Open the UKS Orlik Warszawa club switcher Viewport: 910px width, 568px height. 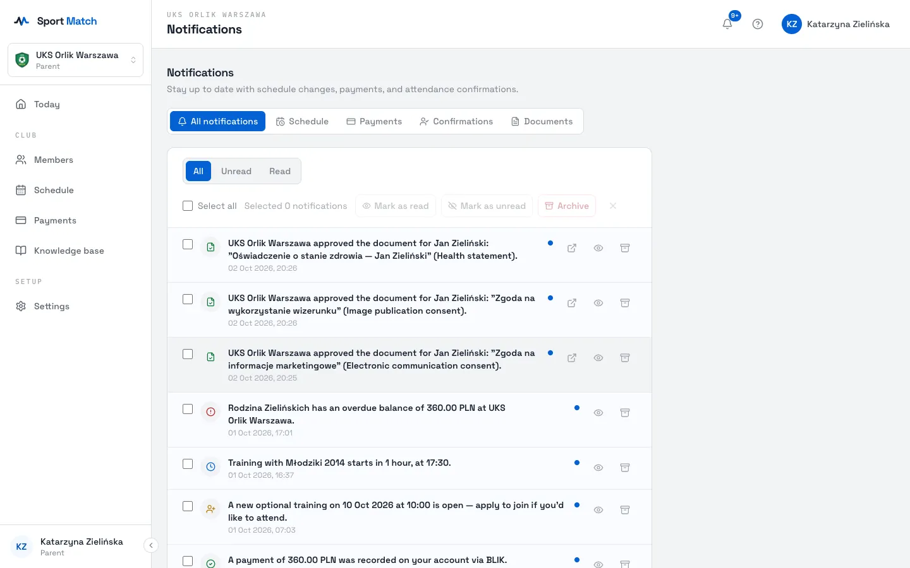coord(75,60)
